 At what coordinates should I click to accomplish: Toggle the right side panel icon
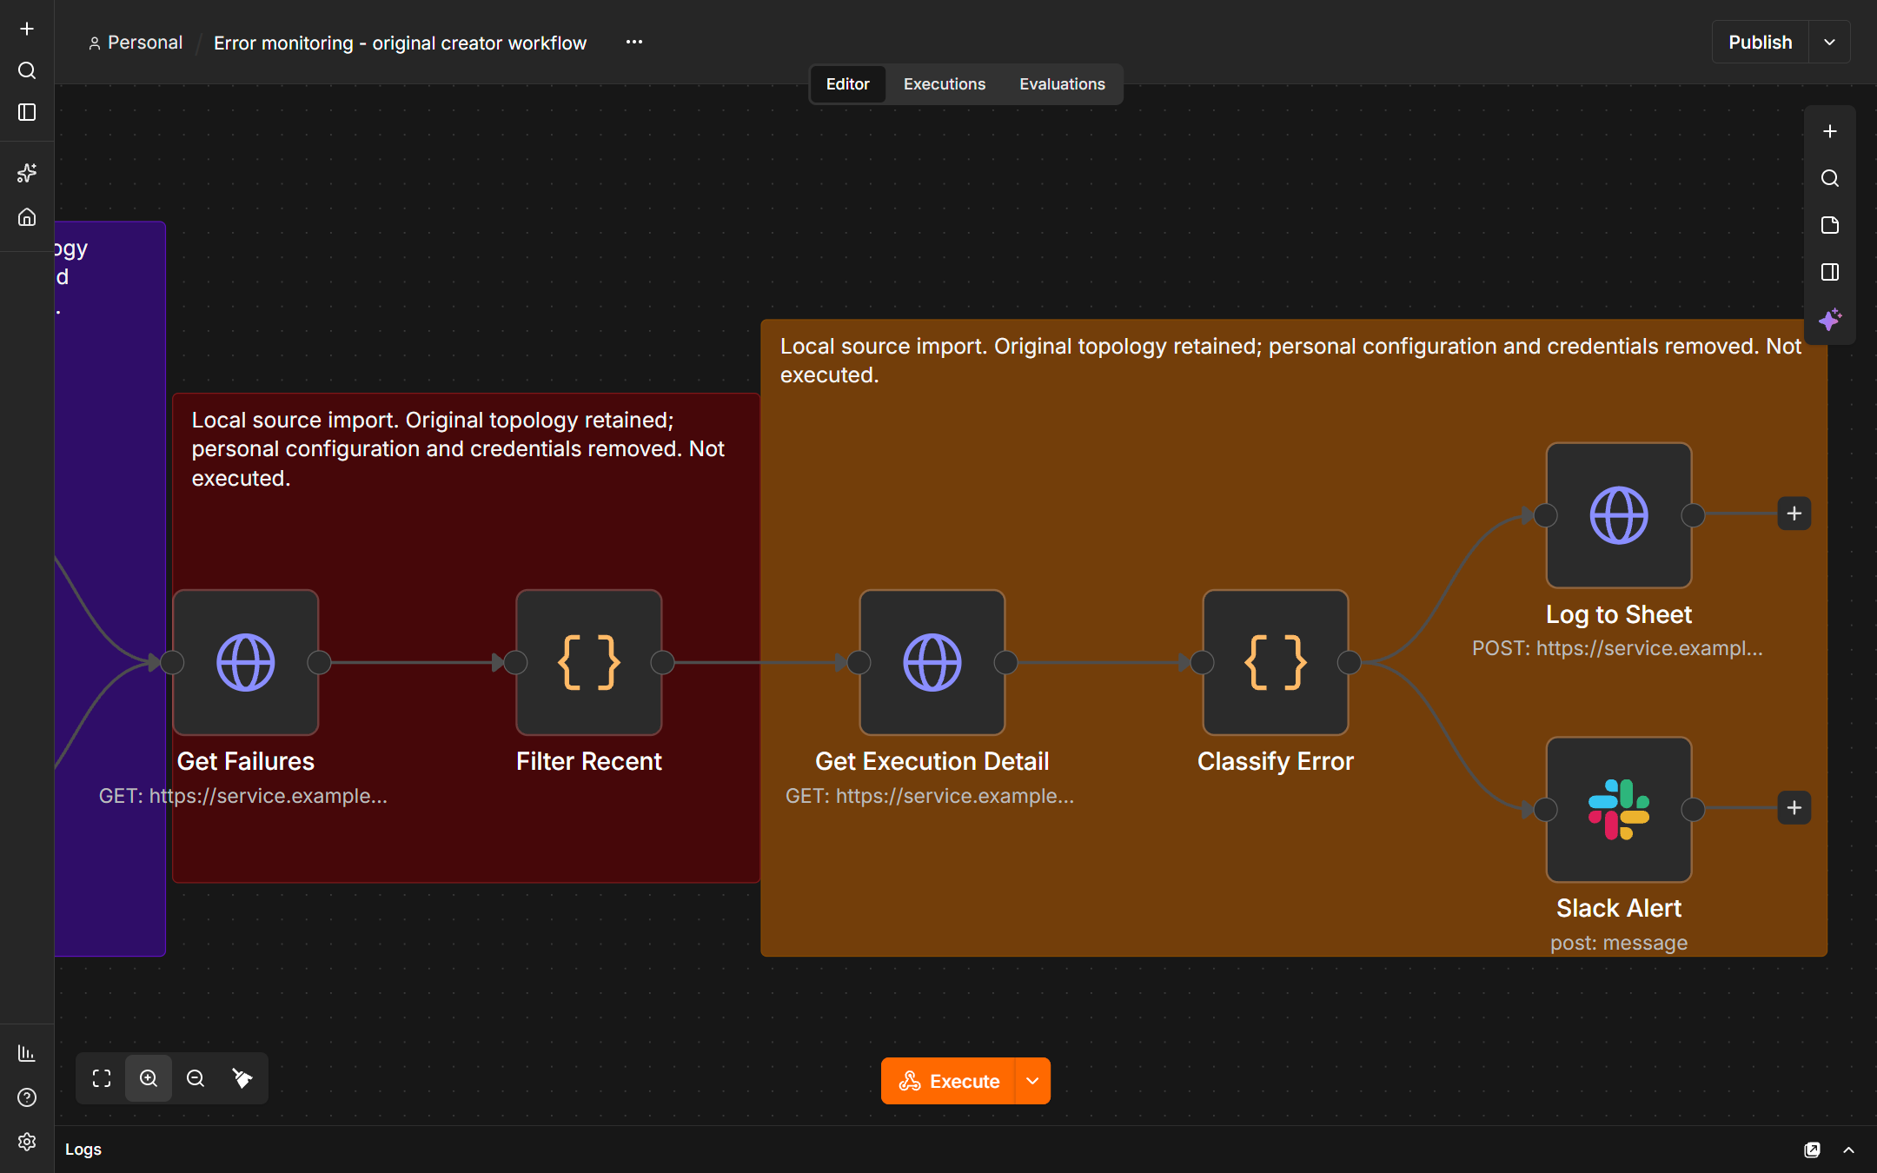click(1830, 272)
